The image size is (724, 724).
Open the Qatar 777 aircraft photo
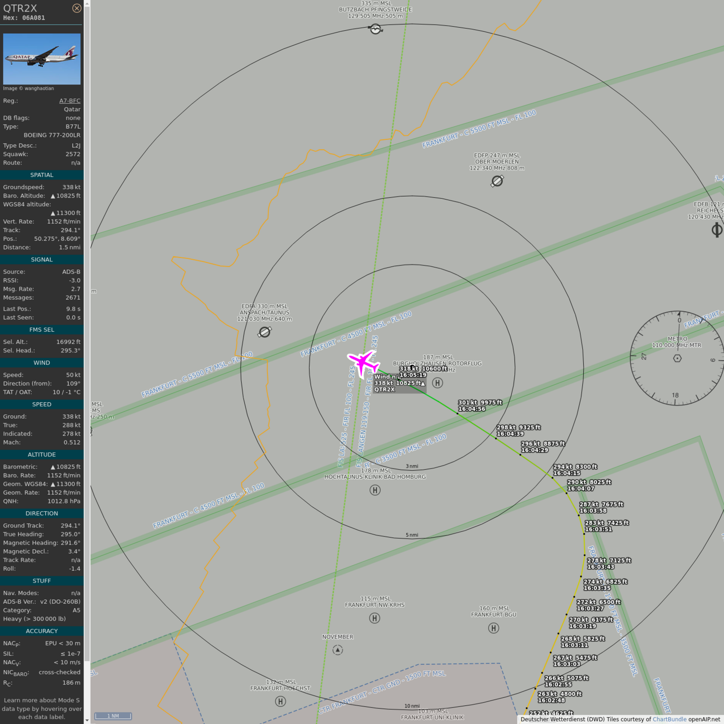(42, 59)
